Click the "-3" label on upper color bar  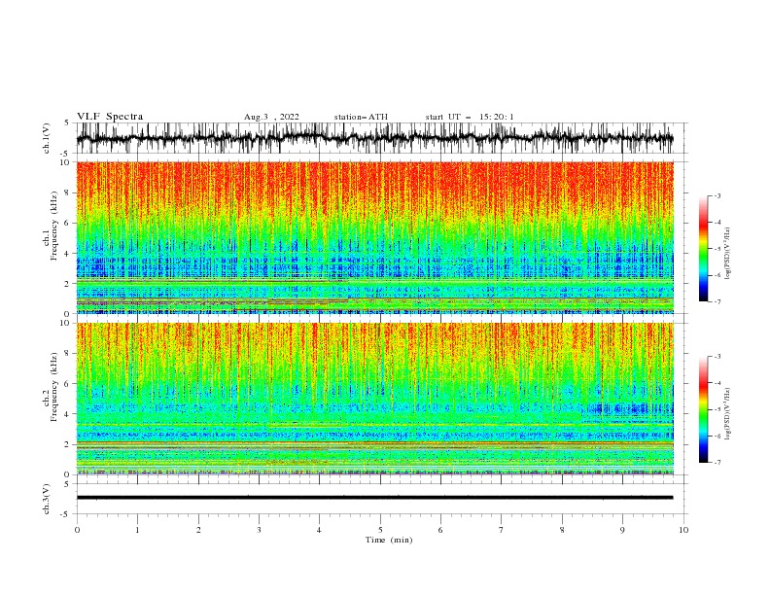point(717,195)
